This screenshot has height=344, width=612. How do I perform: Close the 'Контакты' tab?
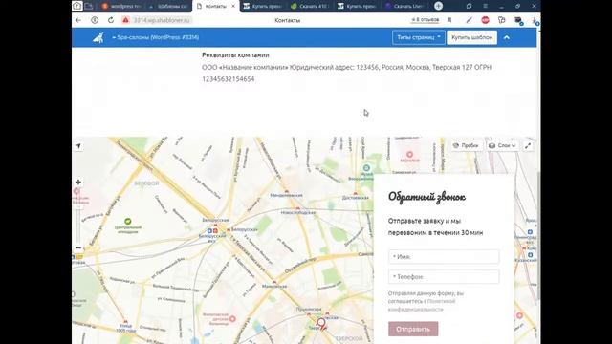click(x=233, y=6)
